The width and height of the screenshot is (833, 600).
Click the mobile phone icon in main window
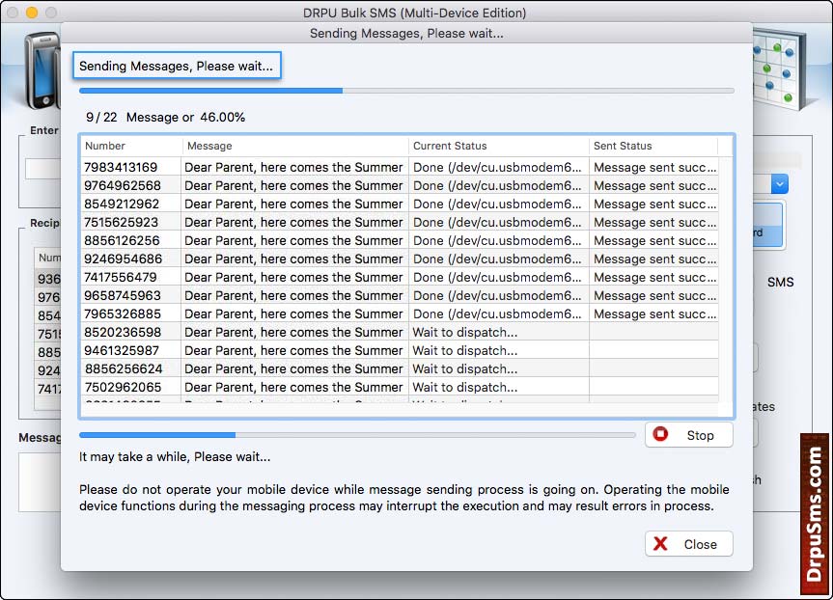42,70
